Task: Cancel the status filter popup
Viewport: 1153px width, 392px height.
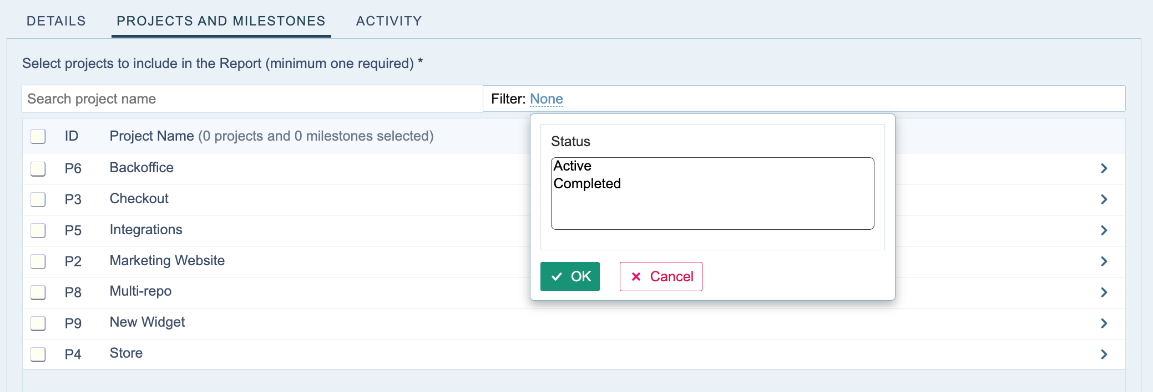Action: (x=661, y=276)
